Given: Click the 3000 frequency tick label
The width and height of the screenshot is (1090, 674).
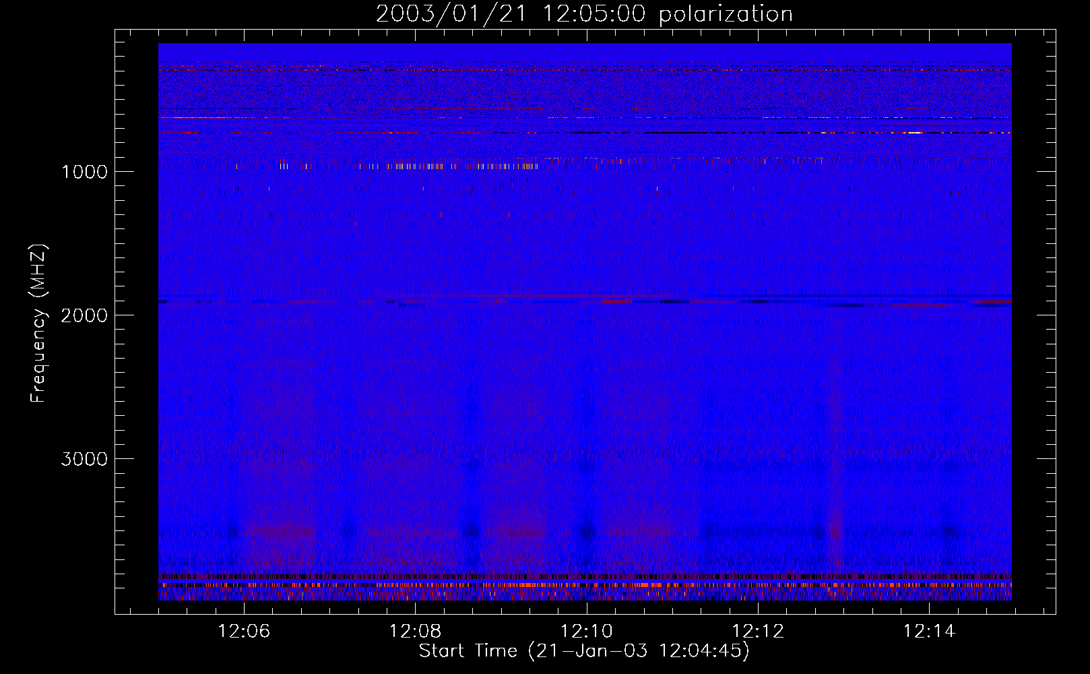Looking at the screenshot, I should click(x=84, y=459).
